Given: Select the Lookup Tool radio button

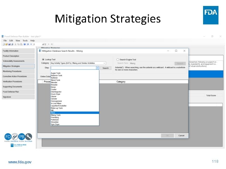Looking at the screenshot, I should click(x=43, y=59).
